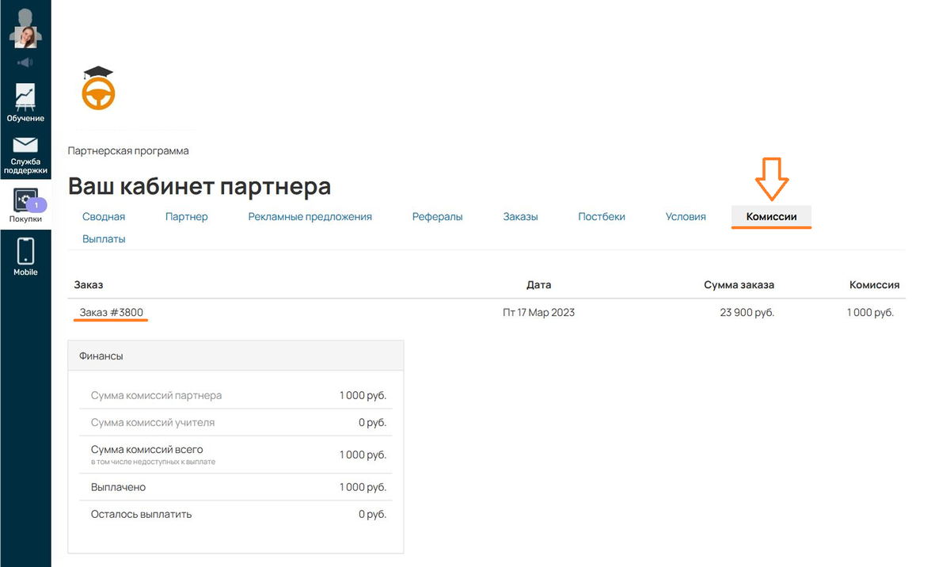Select Сумма комиссий всего row label
Viewport: 950px width, 567px height.
point(147,449)
